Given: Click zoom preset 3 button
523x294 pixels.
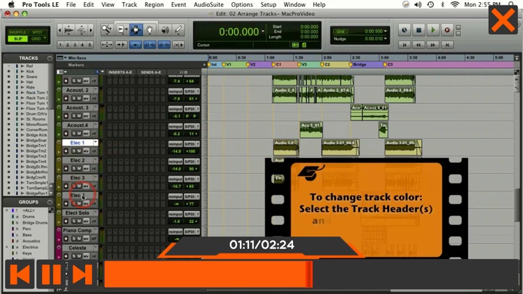Looking at the screenshot, I should [75, 45].
